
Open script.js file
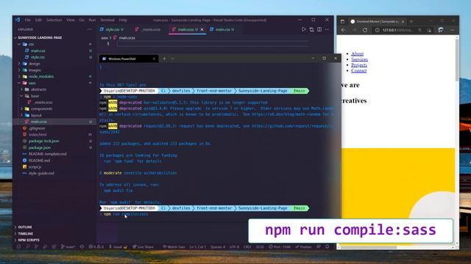click(x=35, y=166)
